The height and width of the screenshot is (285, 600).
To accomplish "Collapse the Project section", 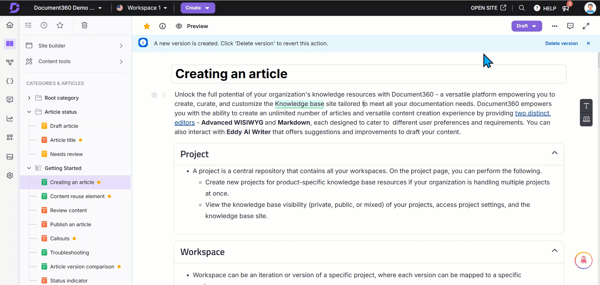I will 554,153.
